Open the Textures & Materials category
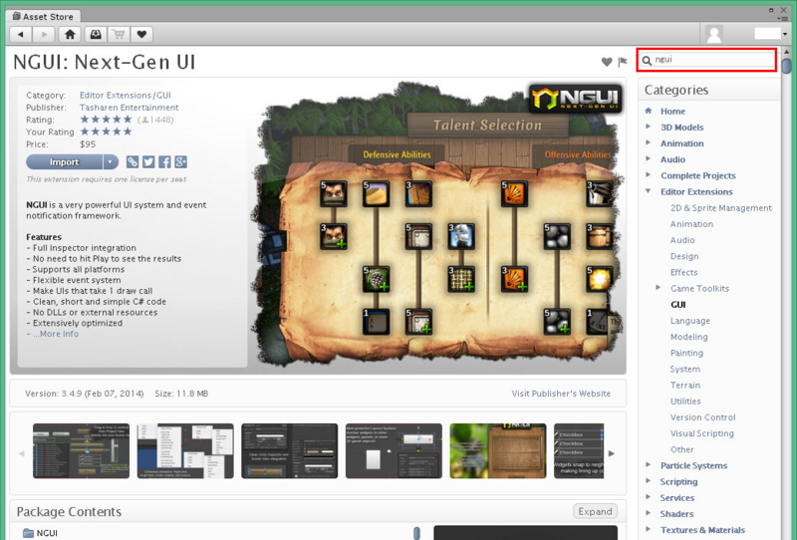The image size is (797, 540). (x=702, y=530)
